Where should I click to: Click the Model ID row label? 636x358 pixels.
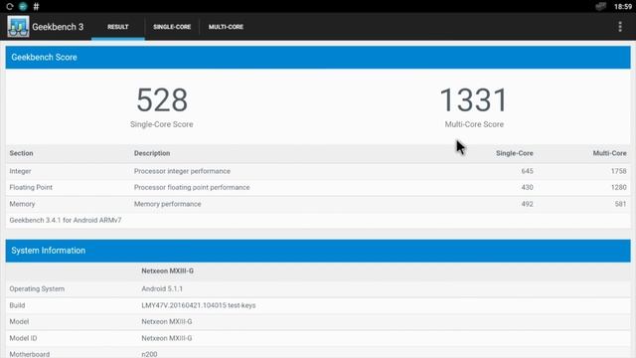pyautogui.click(x=23, y=338)
